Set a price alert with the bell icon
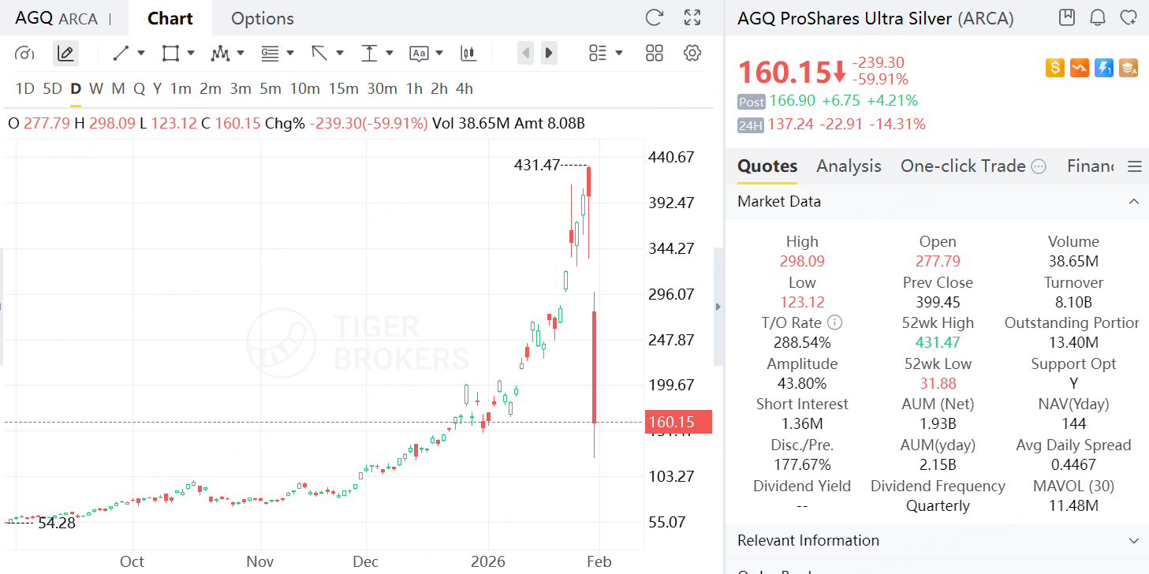This screenshot has width=1149, height=574. [x=1097, y=17]
